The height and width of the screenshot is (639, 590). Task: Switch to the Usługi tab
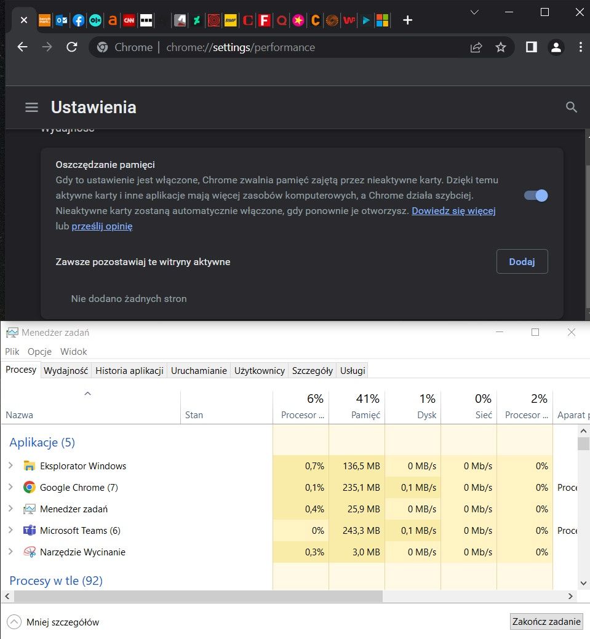(353, 371)
